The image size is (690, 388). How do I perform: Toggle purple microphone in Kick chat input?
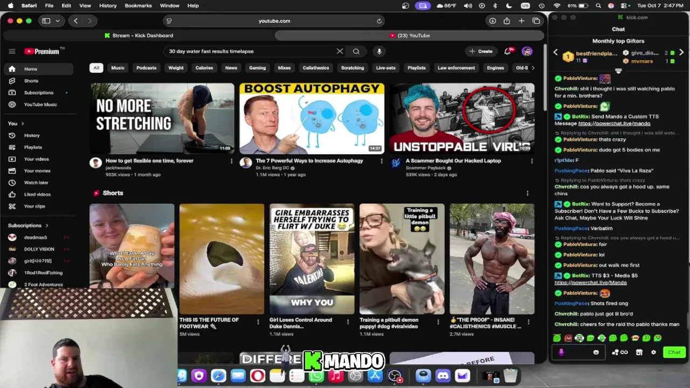pyautogui.click(x=561, y=352)
